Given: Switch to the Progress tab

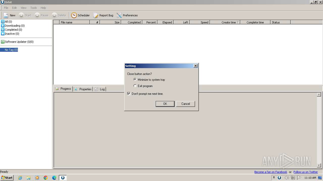Looking at the screenshot, I should pos(63,89).
